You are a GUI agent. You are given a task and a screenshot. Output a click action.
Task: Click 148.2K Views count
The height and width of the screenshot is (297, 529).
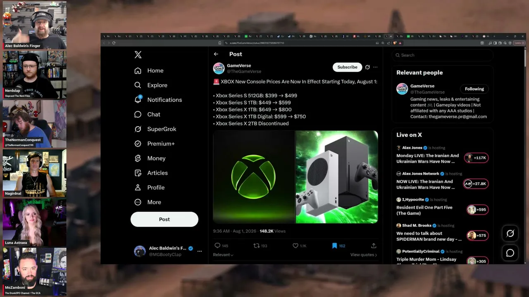click(272, 231)
